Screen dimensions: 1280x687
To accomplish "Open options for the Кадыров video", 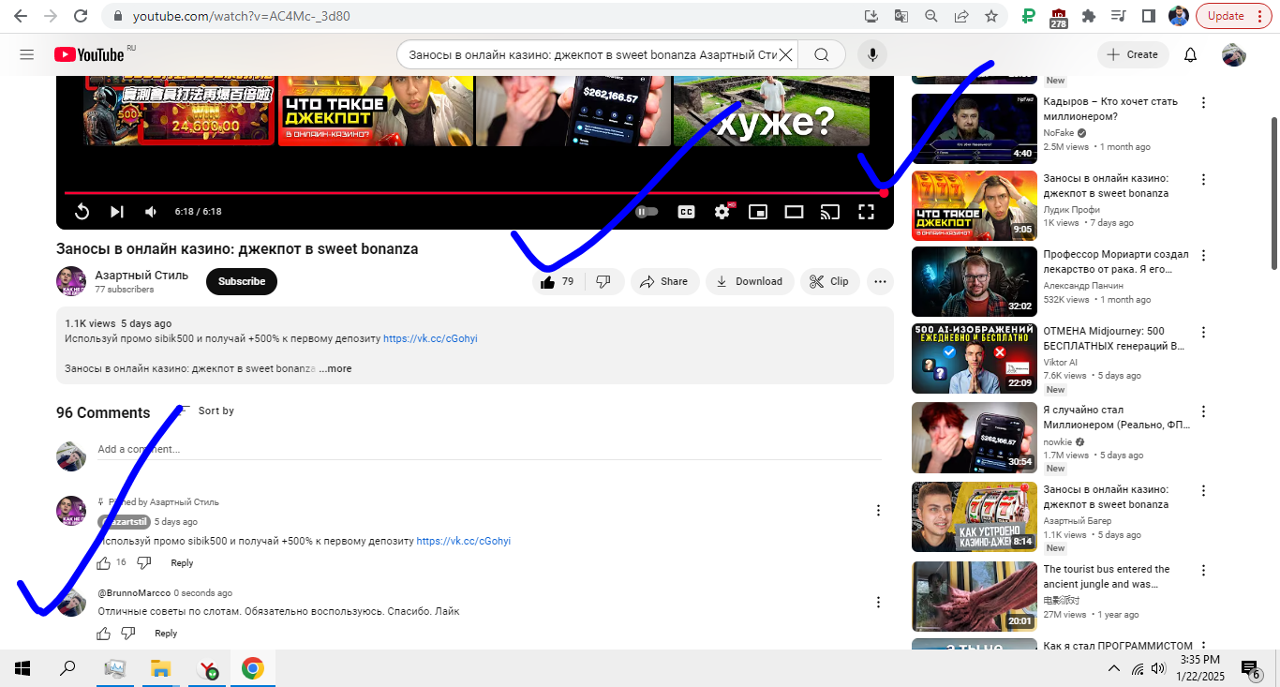I will (1204, 102).
